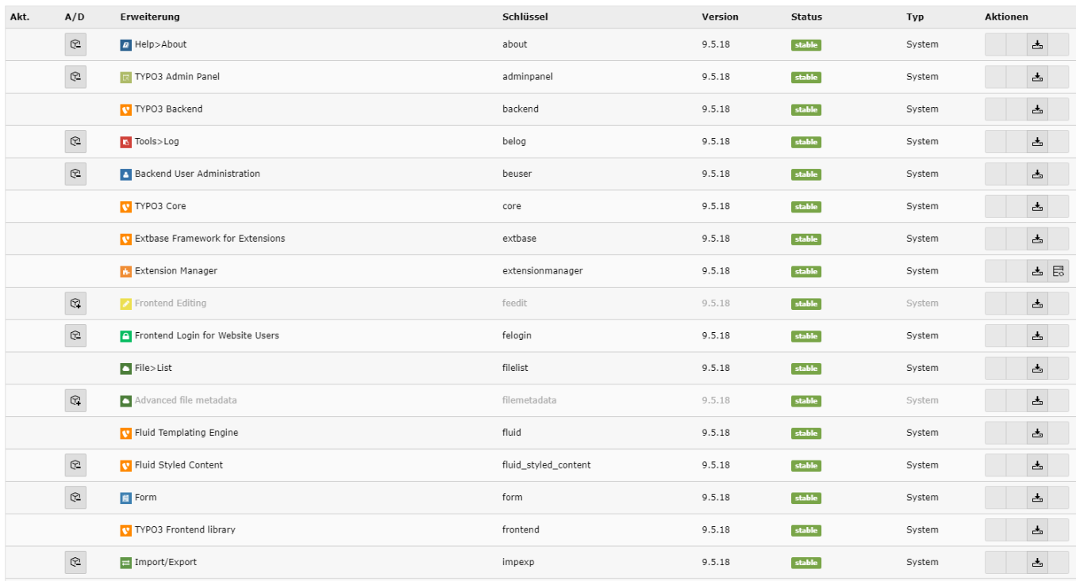Download the adminpanel extension data
Image resolution: width=1076 pixels, height=581 pixels.
(1037, 77)
